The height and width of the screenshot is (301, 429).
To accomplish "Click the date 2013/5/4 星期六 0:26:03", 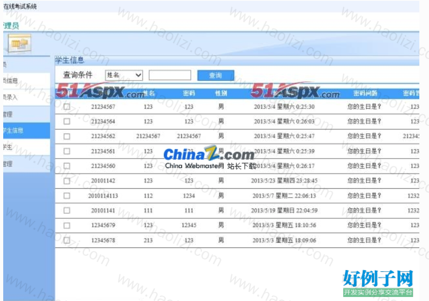I will [x=284, y=121].
